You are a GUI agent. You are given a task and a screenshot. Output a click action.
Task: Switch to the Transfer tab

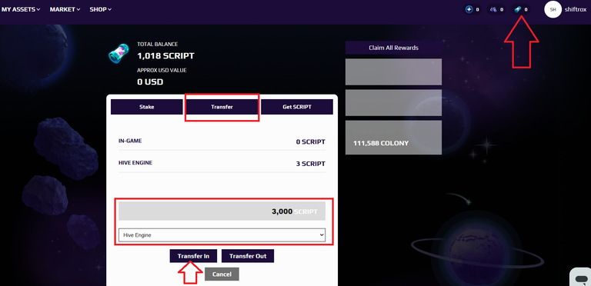[x=222, y=107]
